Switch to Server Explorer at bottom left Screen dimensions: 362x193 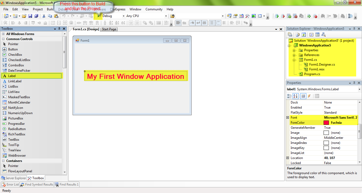(x=14, y=178)
